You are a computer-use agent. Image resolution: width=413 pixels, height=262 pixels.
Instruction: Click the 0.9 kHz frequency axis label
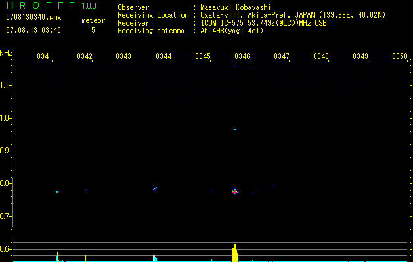point(5,151)
